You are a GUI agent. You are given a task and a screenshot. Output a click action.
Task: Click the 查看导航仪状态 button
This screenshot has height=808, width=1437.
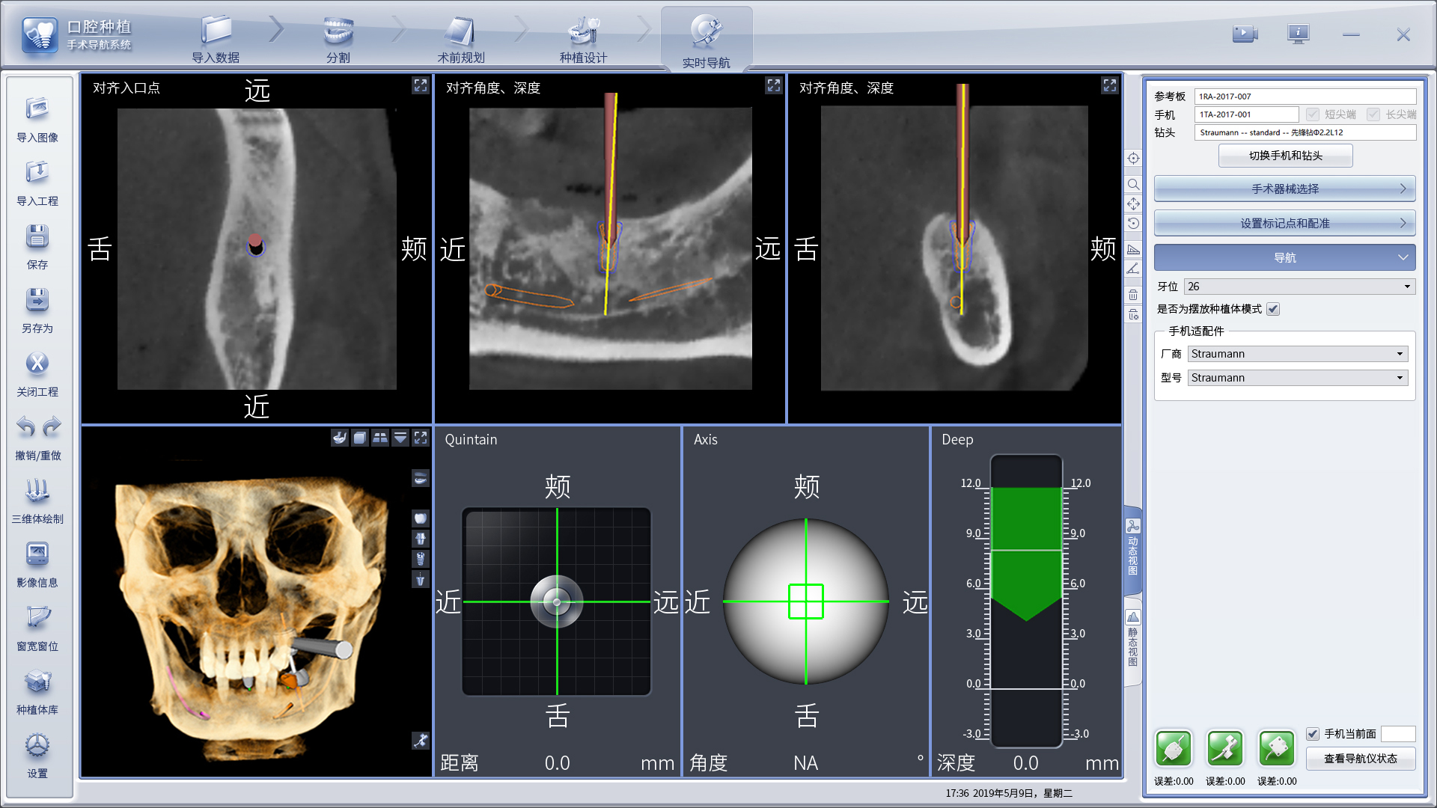[x=1360, y=759]
